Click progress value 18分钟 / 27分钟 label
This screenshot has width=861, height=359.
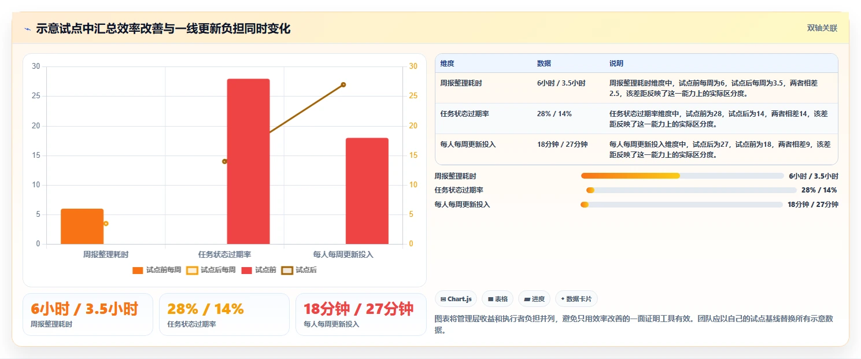point(812,204)
